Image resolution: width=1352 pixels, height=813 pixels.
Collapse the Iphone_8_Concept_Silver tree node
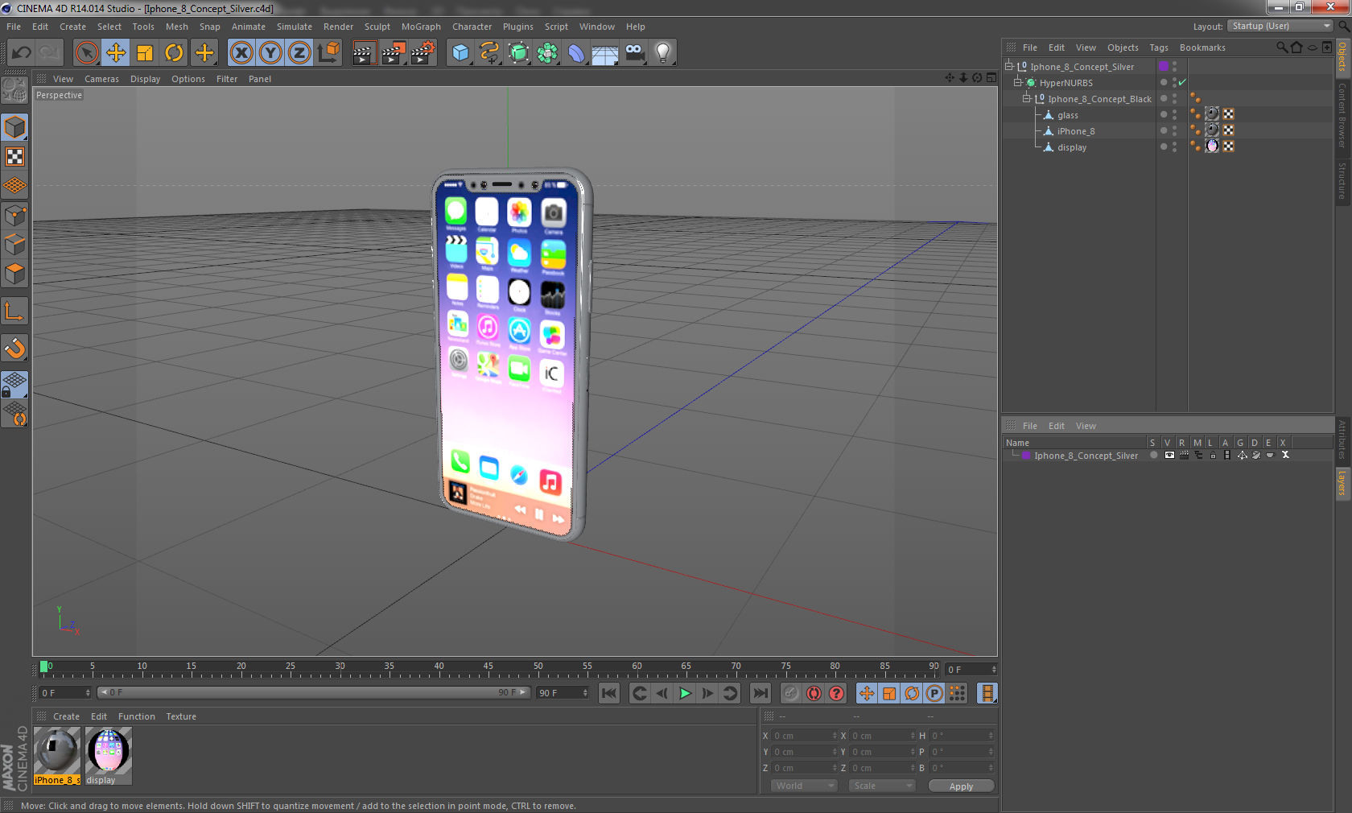point(1008,66)
